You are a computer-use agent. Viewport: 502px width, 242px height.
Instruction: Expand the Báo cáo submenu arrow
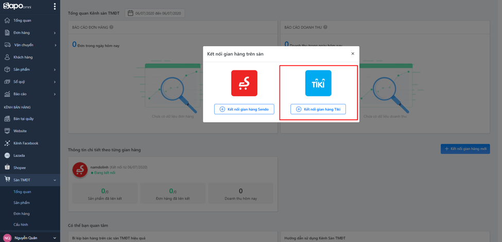coord(55,94)
